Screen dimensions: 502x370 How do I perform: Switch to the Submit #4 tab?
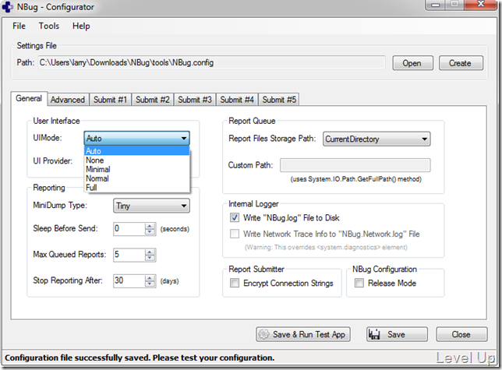tap(237, 100)
